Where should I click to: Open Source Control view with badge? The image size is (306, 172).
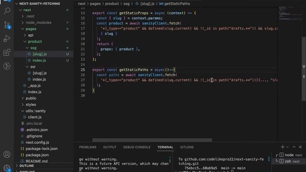pyautogui.click(x=7, y=25)
